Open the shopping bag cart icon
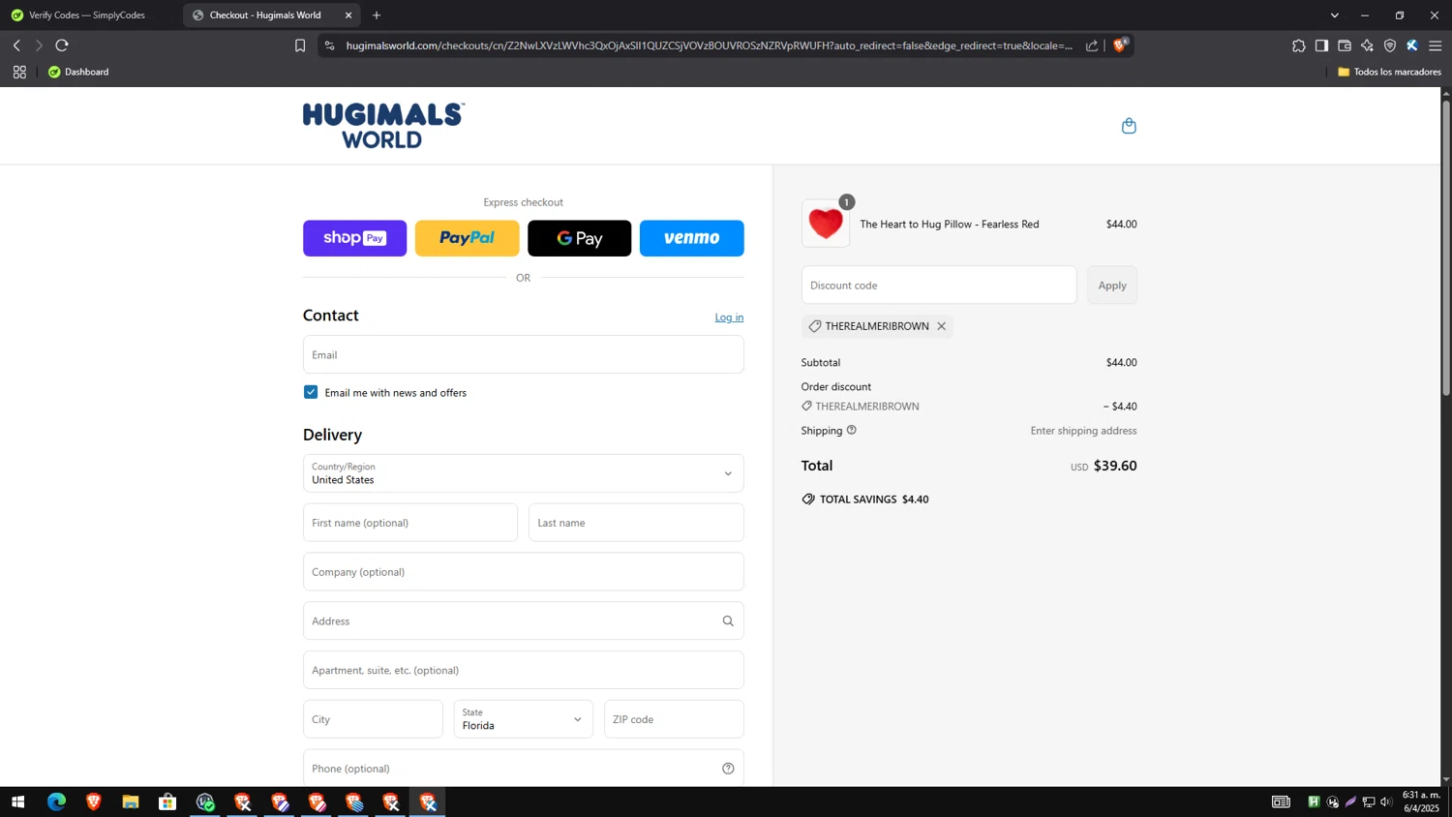This screenshot has height=817, width=1452. [1129, 126]
